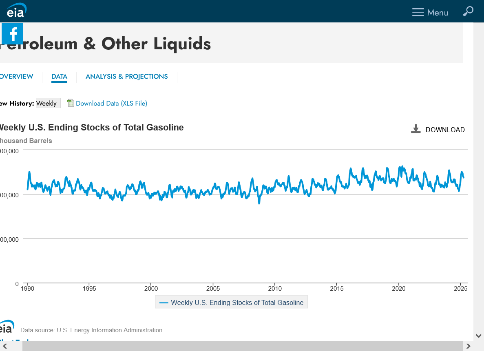Open the search magnifier icon
Viewport: 484px width, 351px height.
click(468, 11)
